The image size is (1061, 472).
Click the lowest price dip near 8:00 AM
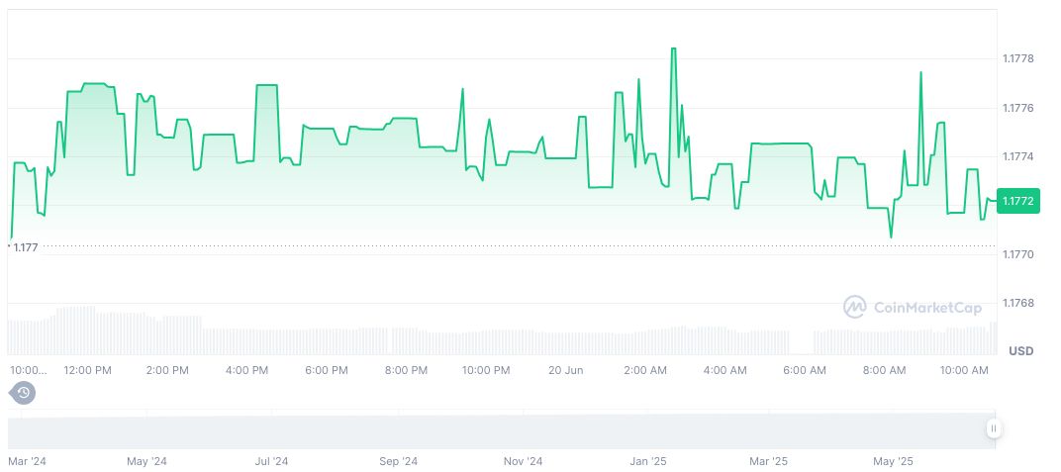[891, 236]
